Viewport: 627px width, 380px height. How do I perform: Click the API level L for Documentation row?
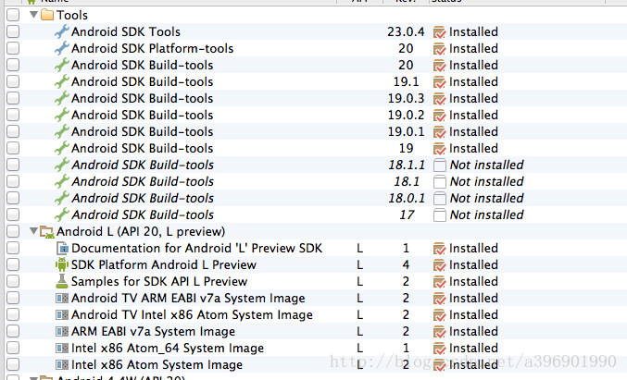(x=360, y=249)
